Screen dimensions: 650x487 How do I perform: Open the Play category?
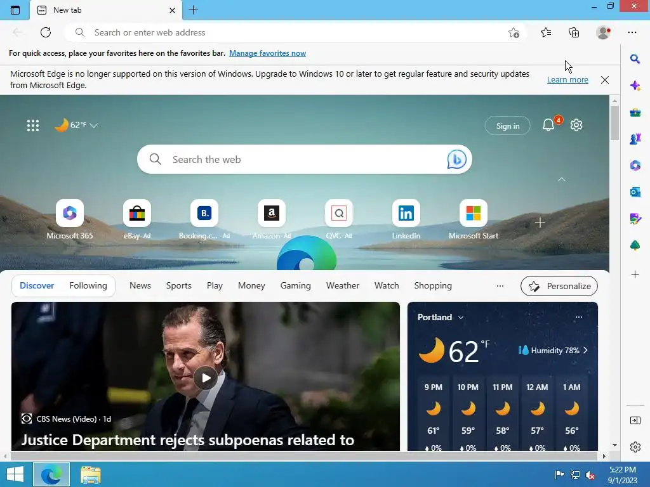(215, 286)
